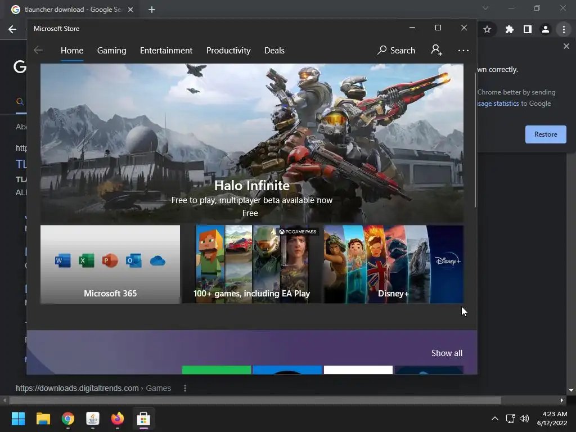576x432 pixels.
Task: Open the See more menu in Store
Action: tap(463, 50)
